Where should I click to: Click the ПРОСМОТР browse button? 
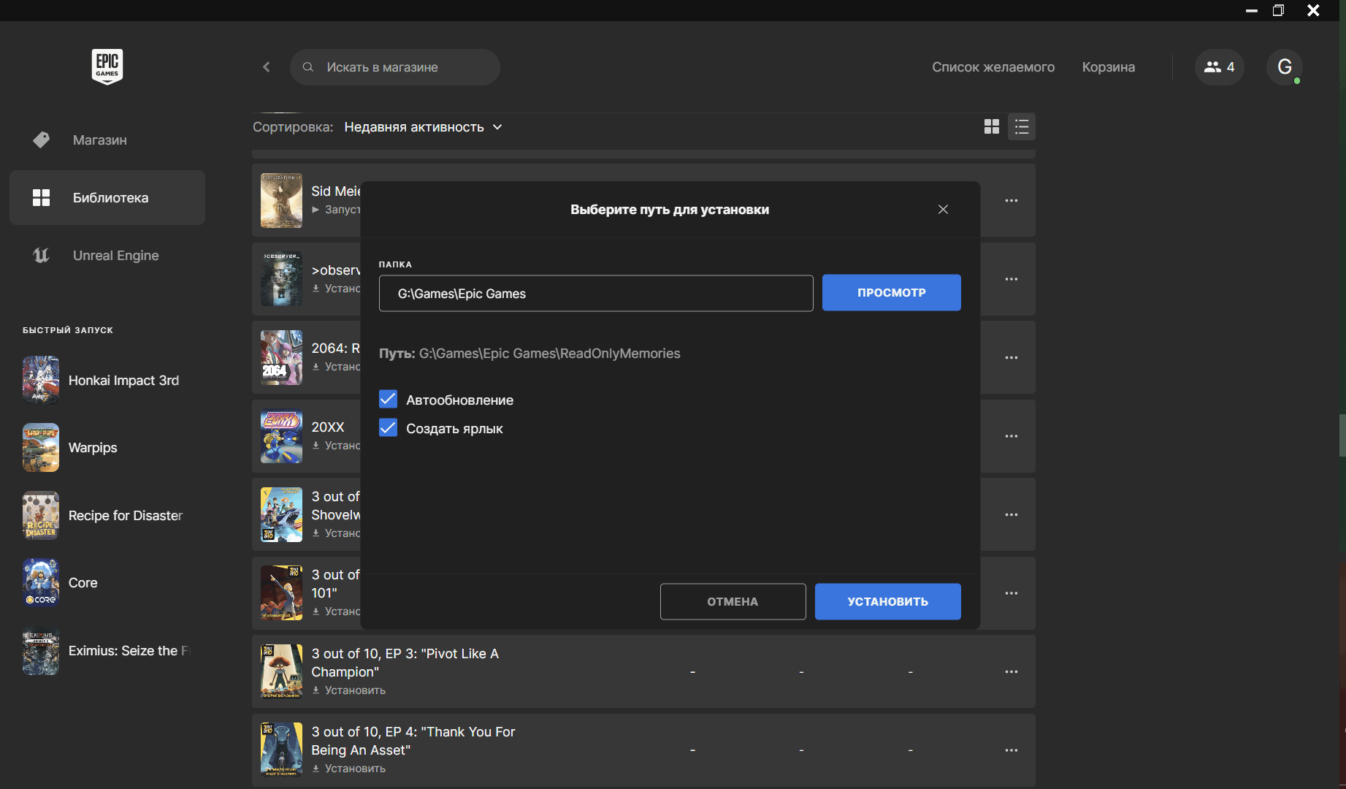(891, 293)
